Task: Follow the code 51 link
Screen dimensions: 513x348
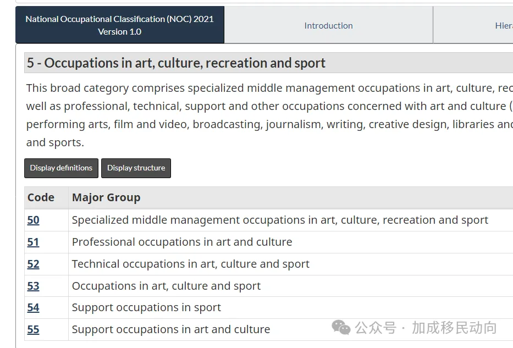Action: click(34, 242)
